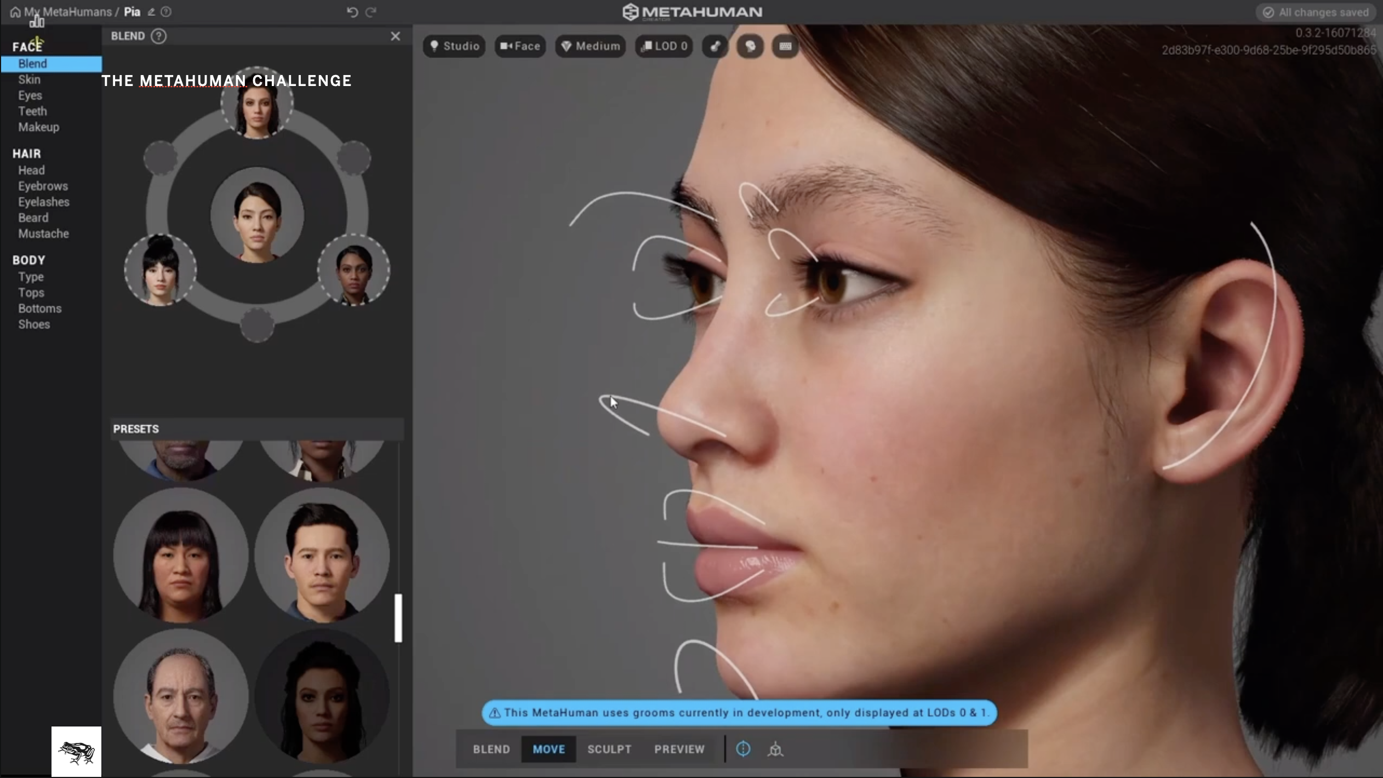Viewport: 1383px width, 778px height.
Task: Click the pencil icon to rename Pia
Action: [x=151, y=12]
